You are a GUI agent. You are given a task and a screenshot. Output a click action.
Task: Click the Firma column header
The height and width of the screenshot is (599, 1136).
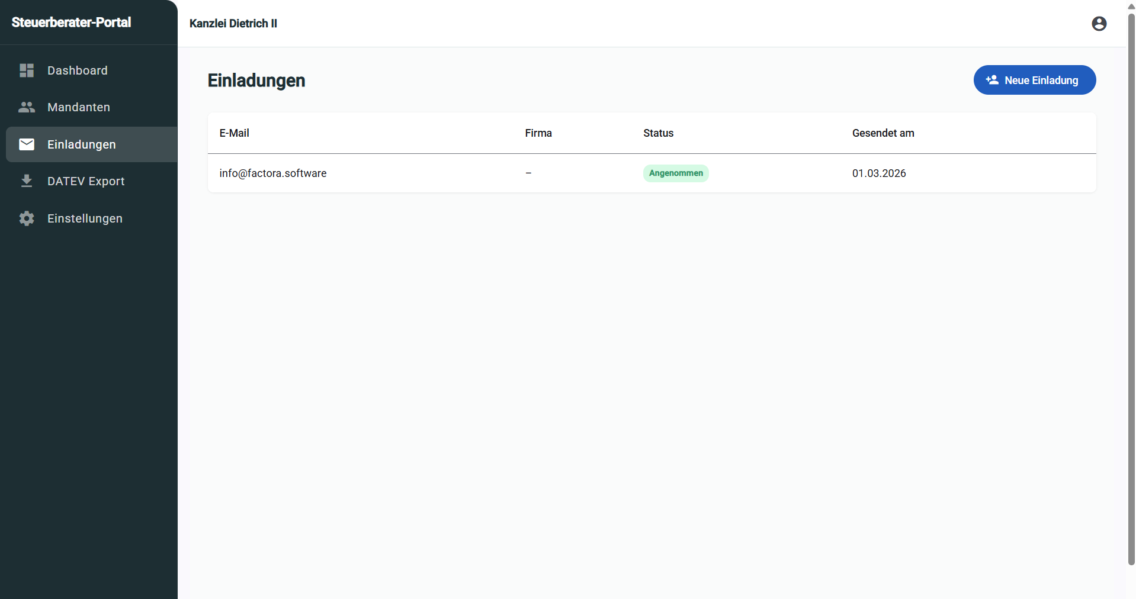click(x=538, y=133)
